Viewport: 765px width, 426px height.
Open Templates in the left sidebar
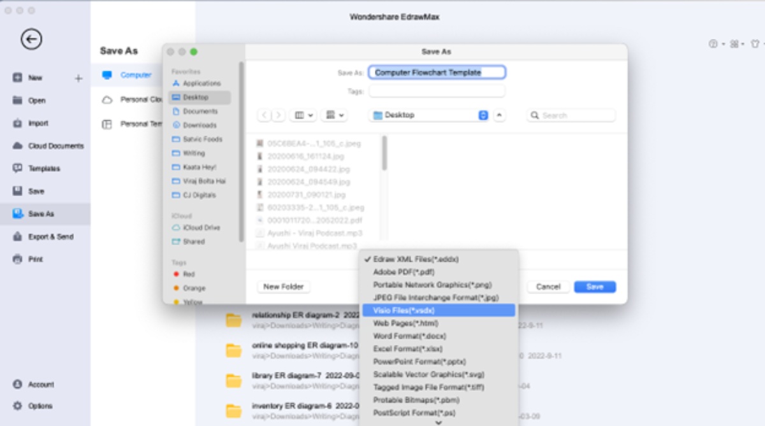pos(36,169)
